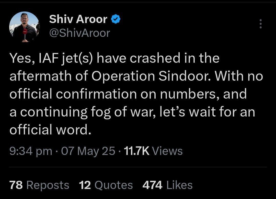Click the word 'Reposts' label
276x199 pixels.
(48, 185)
